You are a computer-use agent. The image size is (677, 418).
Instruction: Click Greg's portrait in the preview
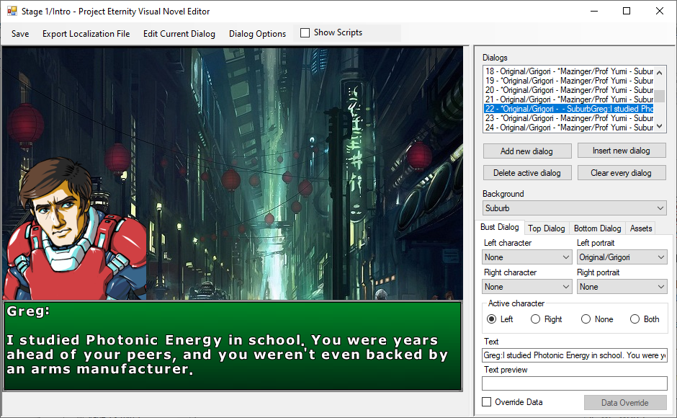point(74,229)
